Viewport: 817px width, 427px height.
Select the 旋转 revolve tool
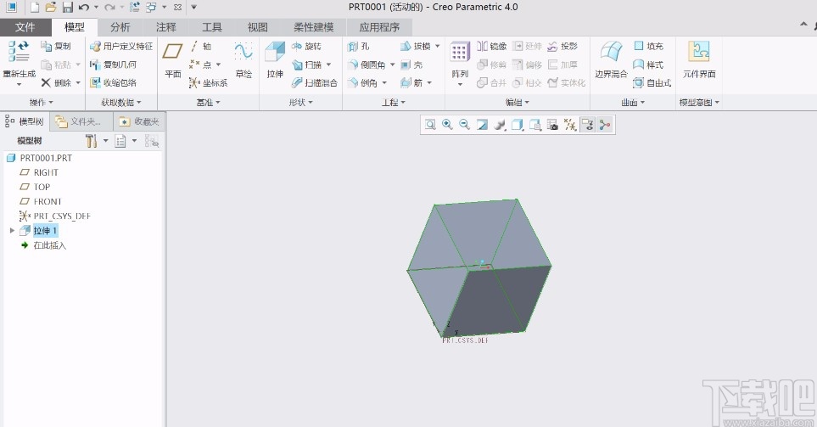coord(306,46)
